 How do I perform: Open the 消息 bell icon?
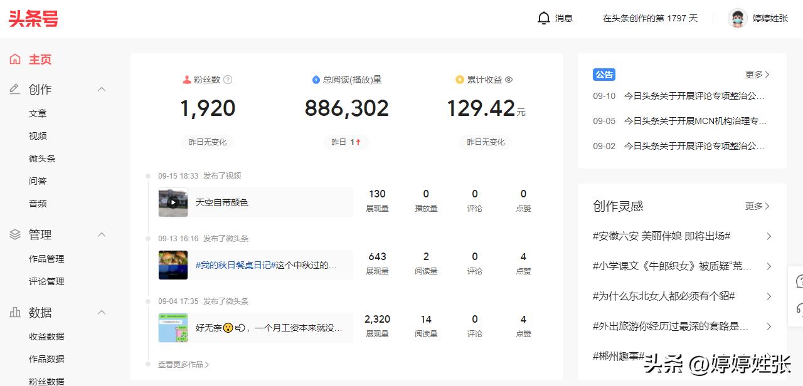tap(544, 18)
